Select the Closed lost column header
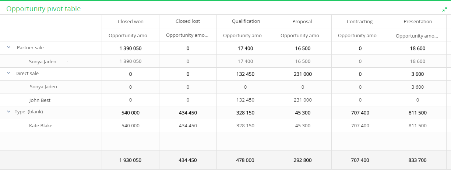The image size is (451, 170). [188, 21]
